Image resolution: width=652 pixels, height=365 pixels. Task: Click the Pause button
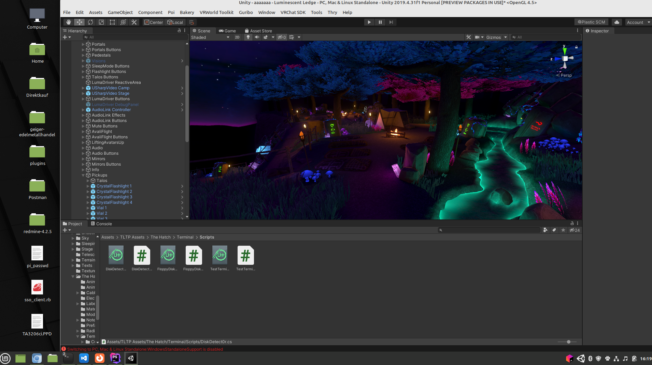tap(380, 22)
